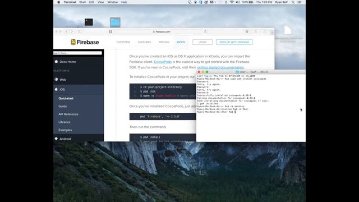This screenshot has height=202, width=359.
Task: Click the volume icon in menu bar
Action: (238, 2)
